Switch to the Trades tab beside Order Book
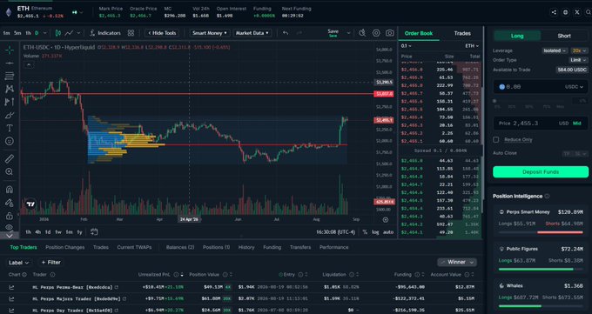Screen dimensions: 592x314 pyautogui.click(x=462, y=33)
